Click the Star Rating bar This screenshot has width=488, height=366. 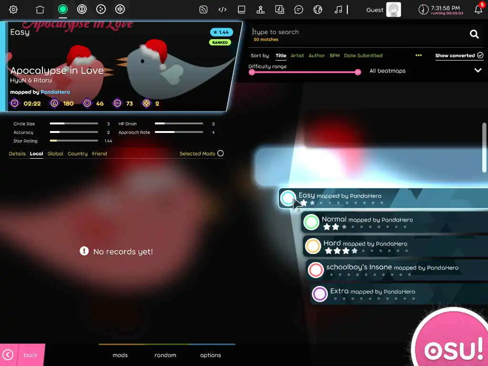point(74,141)
